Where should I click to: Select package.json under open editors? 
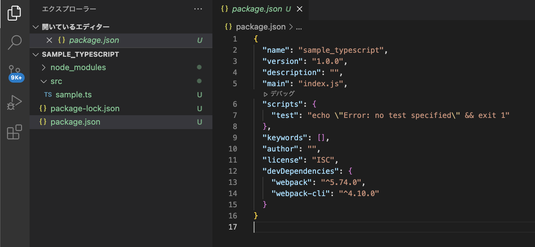click(x=121, y=40)
